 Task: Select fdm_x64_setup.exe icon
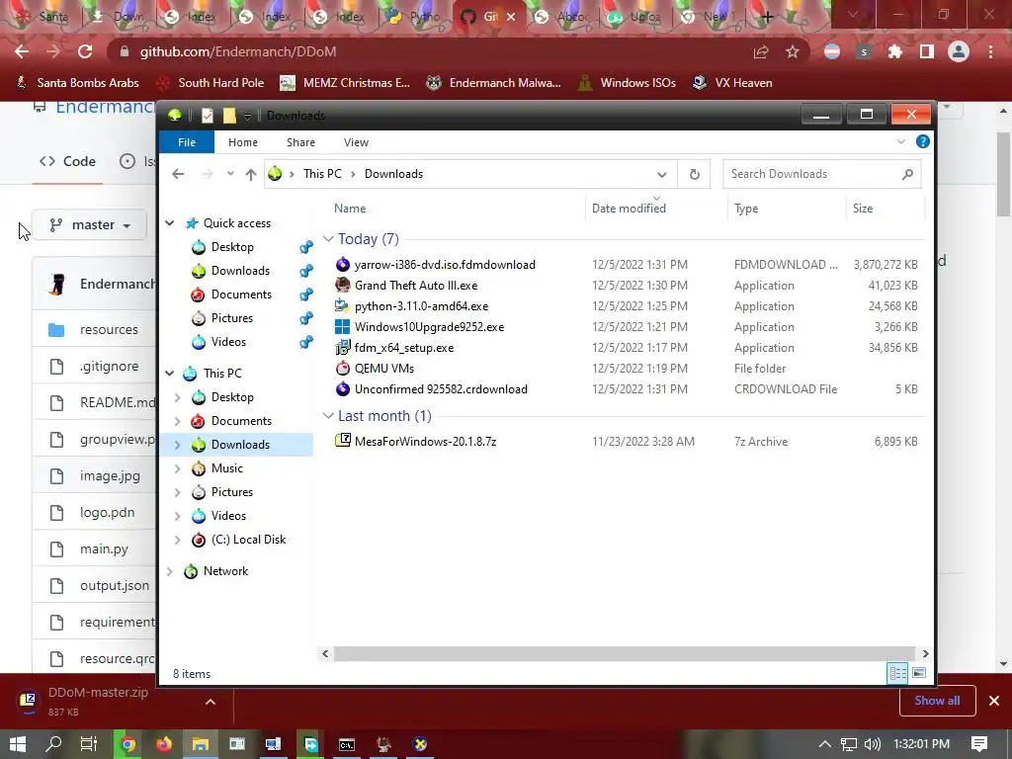click(343, 347)
